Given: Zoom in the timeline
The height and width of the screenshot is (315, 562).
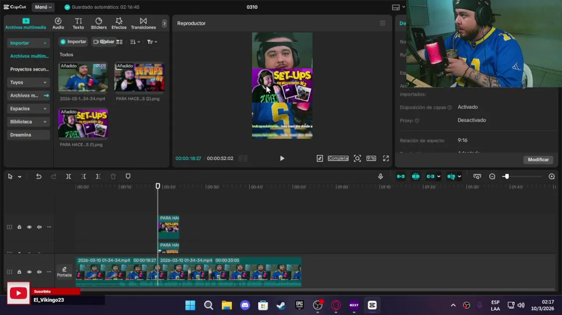Looking at the screenshot, I should (551, 176).
